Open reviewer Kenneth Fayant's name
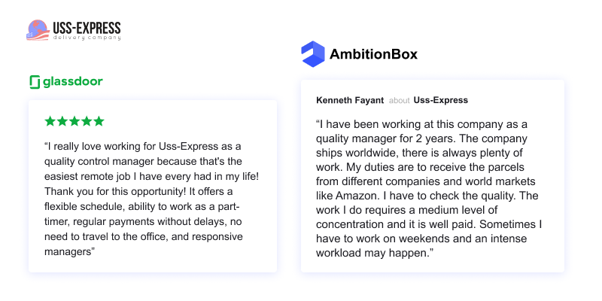Image resolution: width=602 pixels, height=301 pixels. tap(349, 100)
